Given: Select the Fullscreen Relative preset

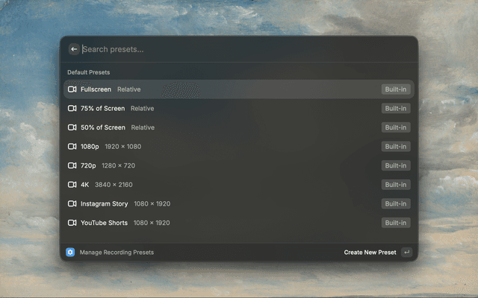Looking at the screenshot, I should coord(239,89).
